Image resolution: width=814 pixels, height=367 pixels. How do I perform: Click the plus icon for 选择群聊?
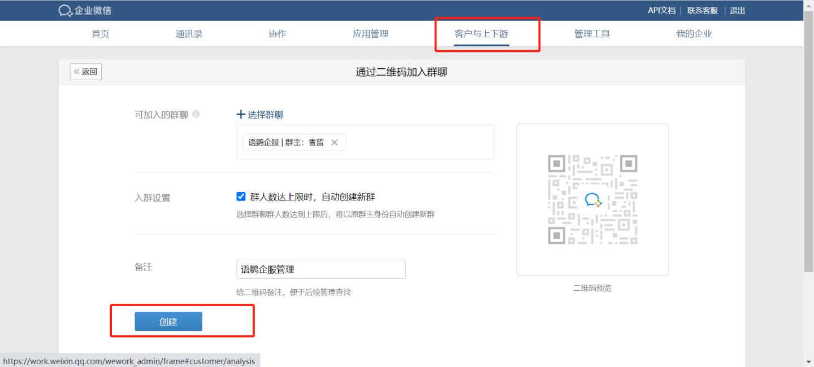[x=241, y=115]
